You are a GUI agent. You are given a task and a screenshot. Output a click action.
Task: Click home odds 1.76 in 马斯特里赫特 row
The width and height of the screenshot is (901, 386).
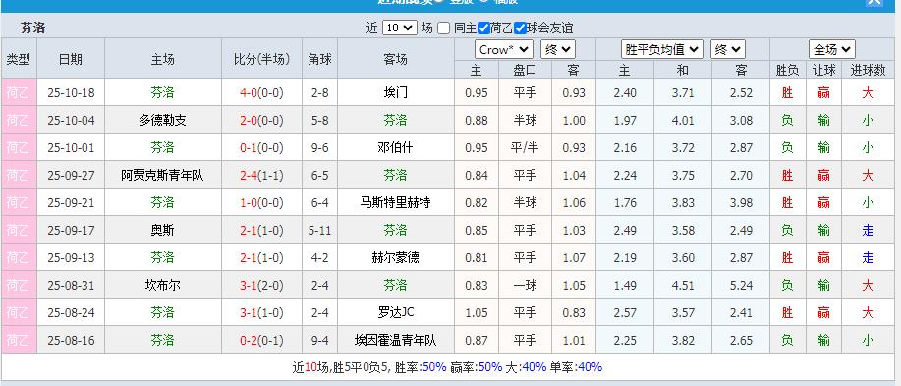625,202
